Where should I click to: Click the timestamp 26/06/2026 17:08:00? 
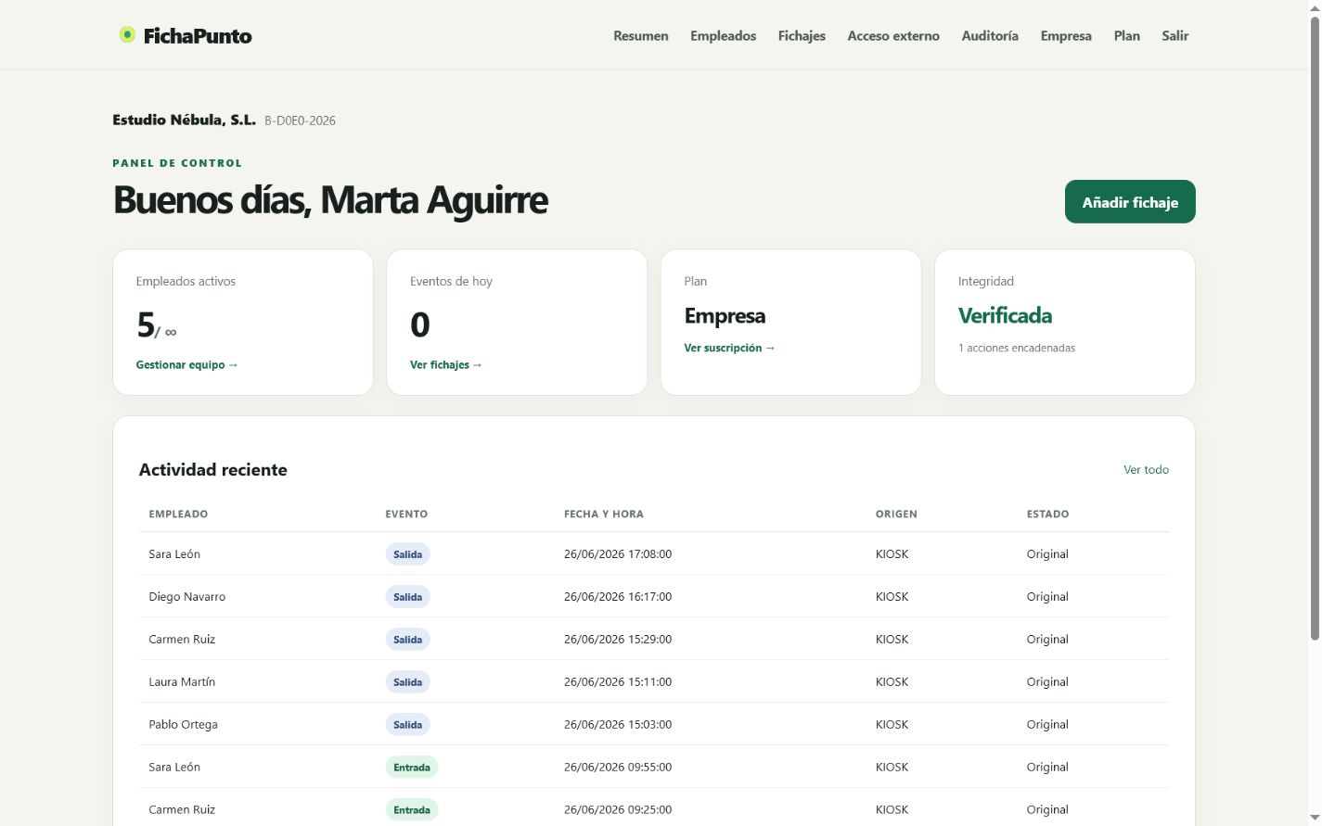coord(618,554)
